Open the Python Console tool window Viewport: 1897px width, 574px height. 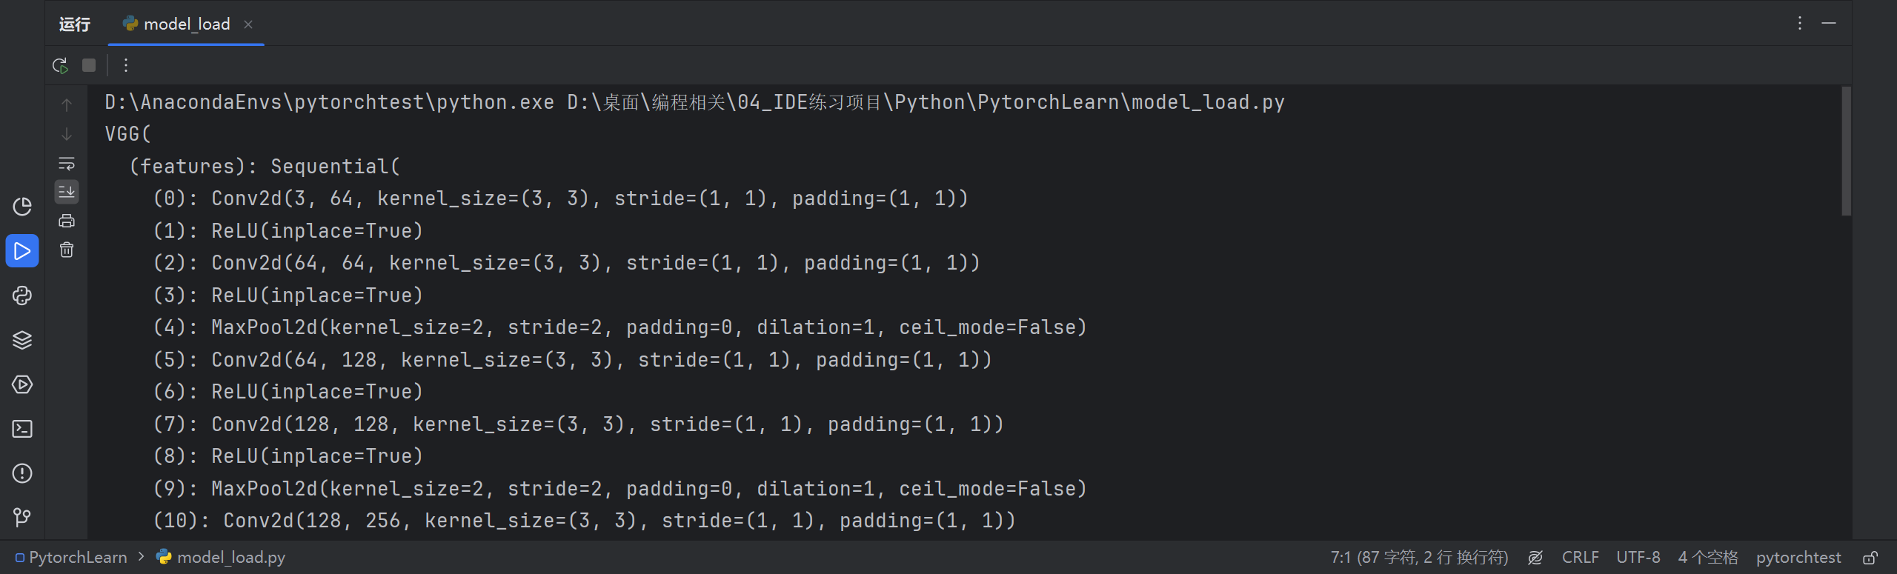coord(22,296)
